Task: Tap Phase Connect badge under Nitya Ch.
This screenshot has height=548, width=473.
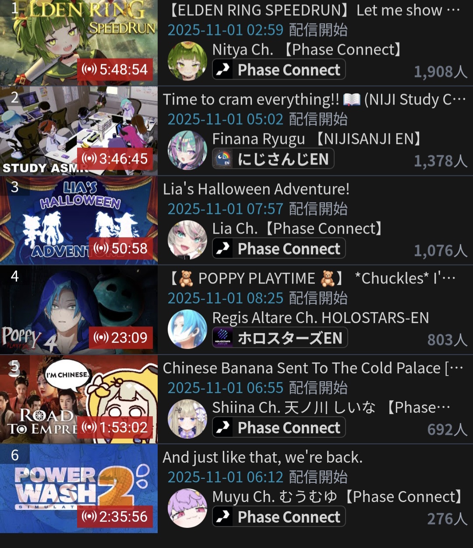Action: pos(279,70)
